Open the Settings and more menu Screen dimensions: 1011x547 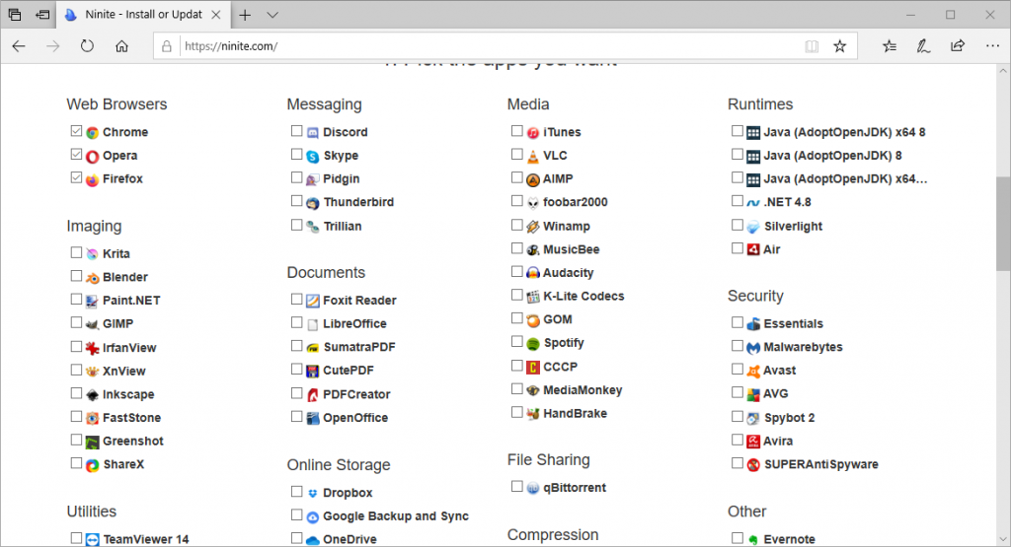tap(992, 45)
